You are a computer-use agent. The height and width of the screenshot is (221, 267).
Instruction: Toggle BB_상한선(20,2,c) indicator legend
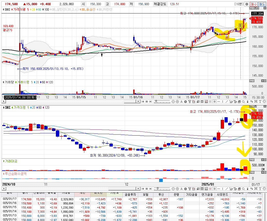click(64, 10)
